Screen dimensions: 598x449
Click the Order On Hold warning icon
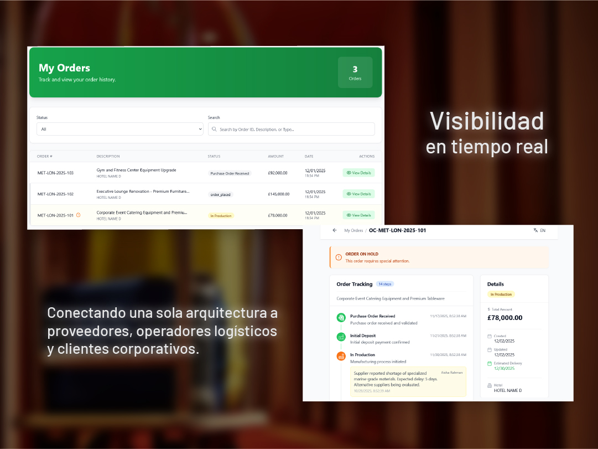[339, 257]
